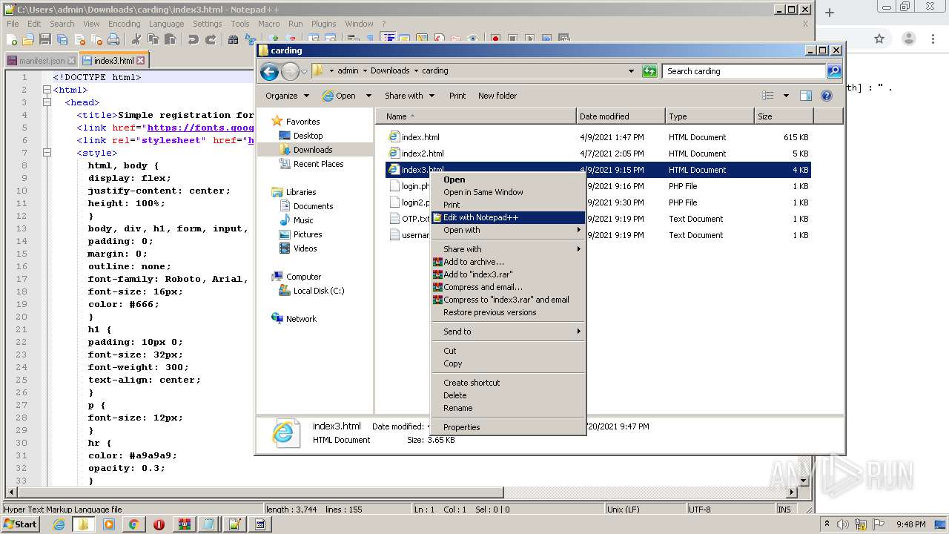Viewport: 949px width, 534px height.
Task: Click the New file icon in Notepad++ toolbar
Action: pyautogui.click(x=10, y=39)
